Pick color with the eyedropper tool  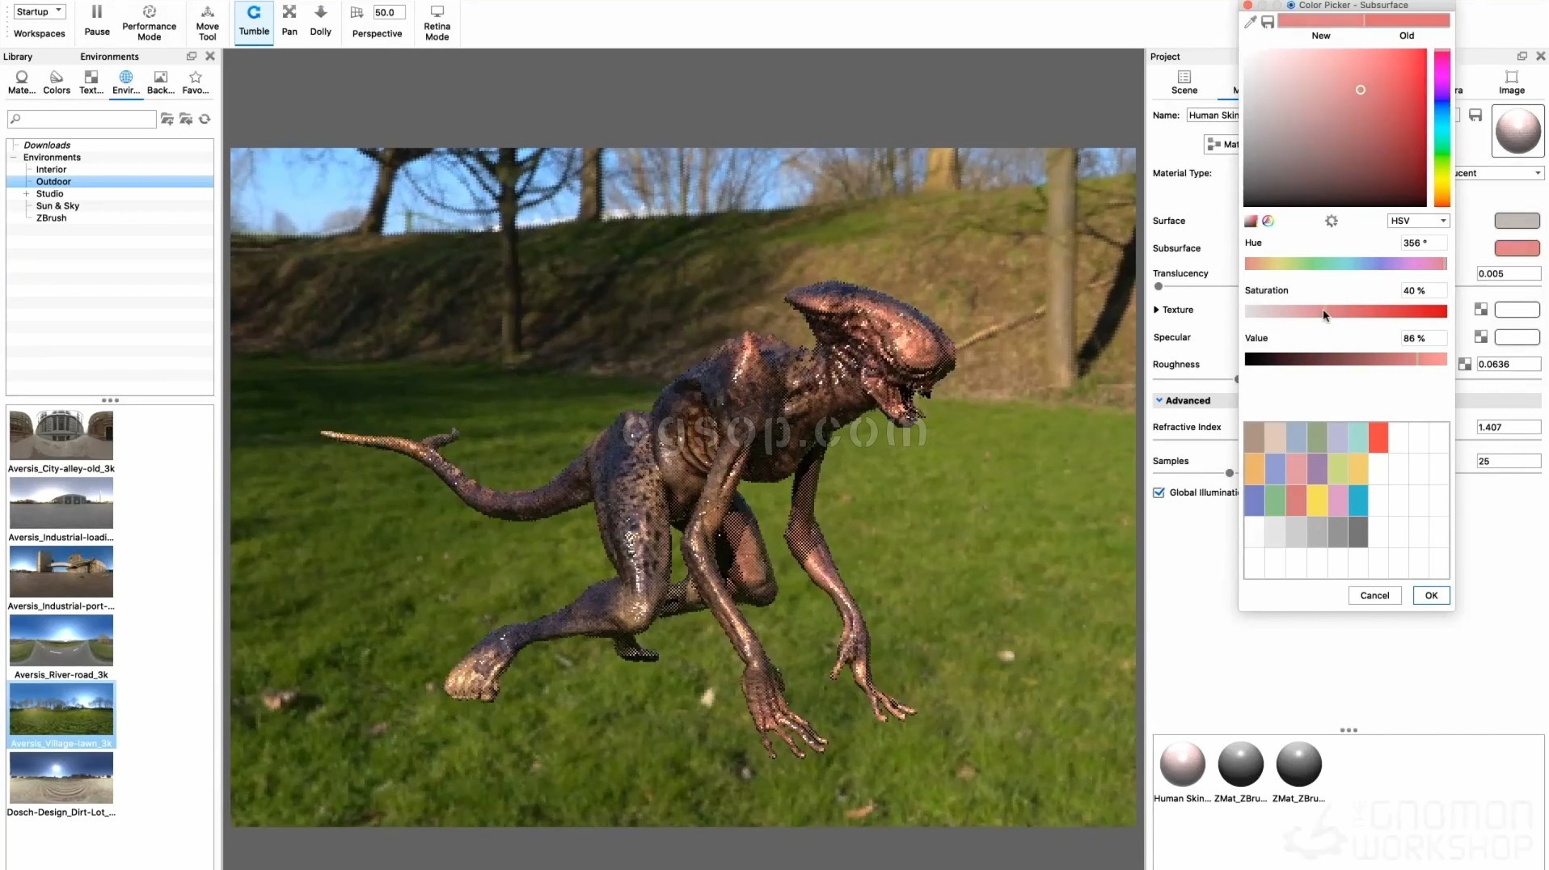(x=1250, y=22)
